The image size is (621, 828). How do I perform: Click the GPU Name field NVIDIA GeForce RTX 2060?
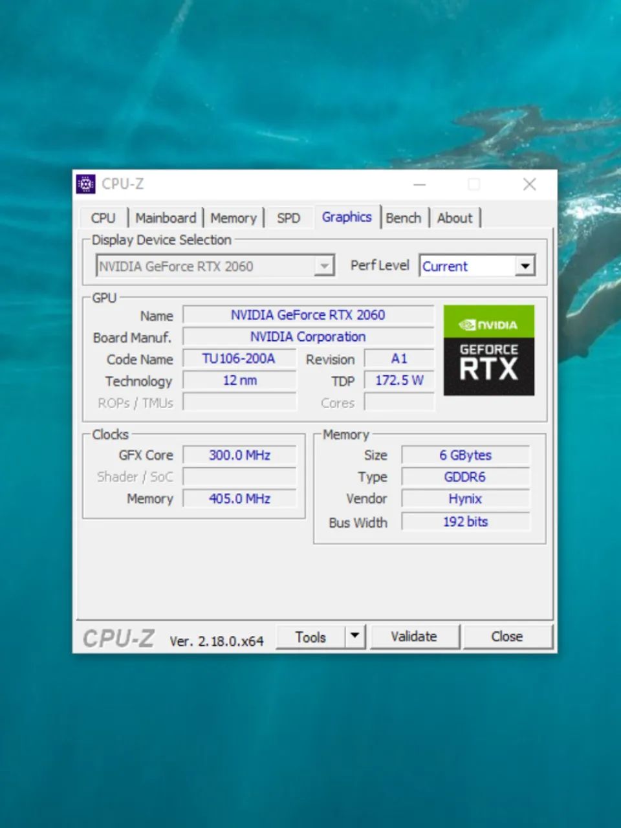tap(308, 315)
